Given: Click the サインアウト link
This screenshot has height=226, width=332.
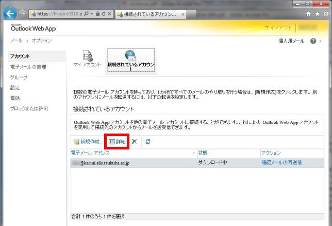Looking at the screenshot, I should click(x=278, y=27).
